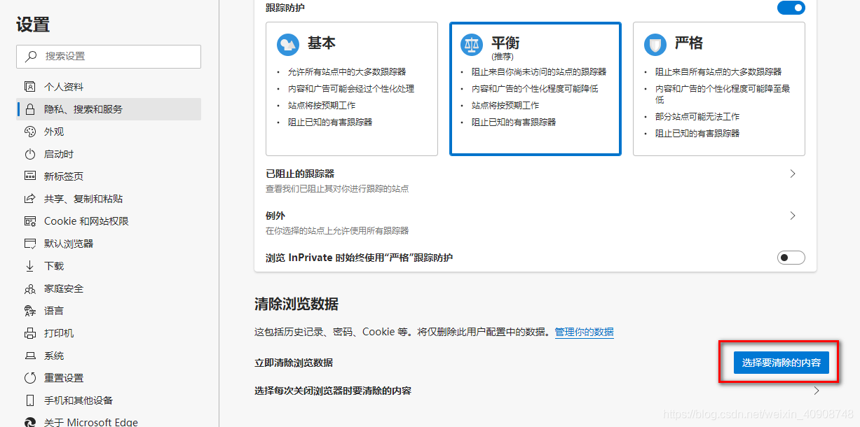Click the System (系统) laptop icon
This screenshot has height=427, width=860.
29,356
